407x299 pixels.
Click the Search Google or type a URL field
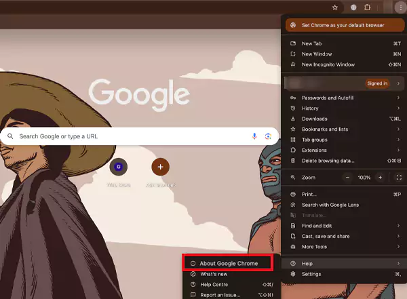pyautogui.click(x=140, y=136)
